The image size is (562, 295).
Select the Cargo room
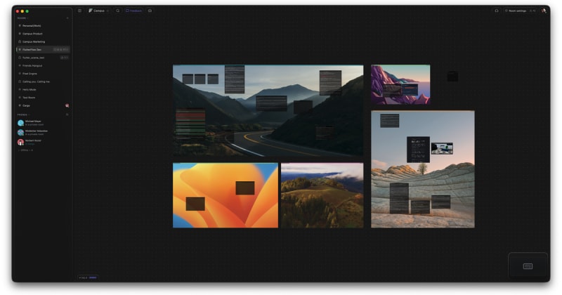[x=43, y=106]
